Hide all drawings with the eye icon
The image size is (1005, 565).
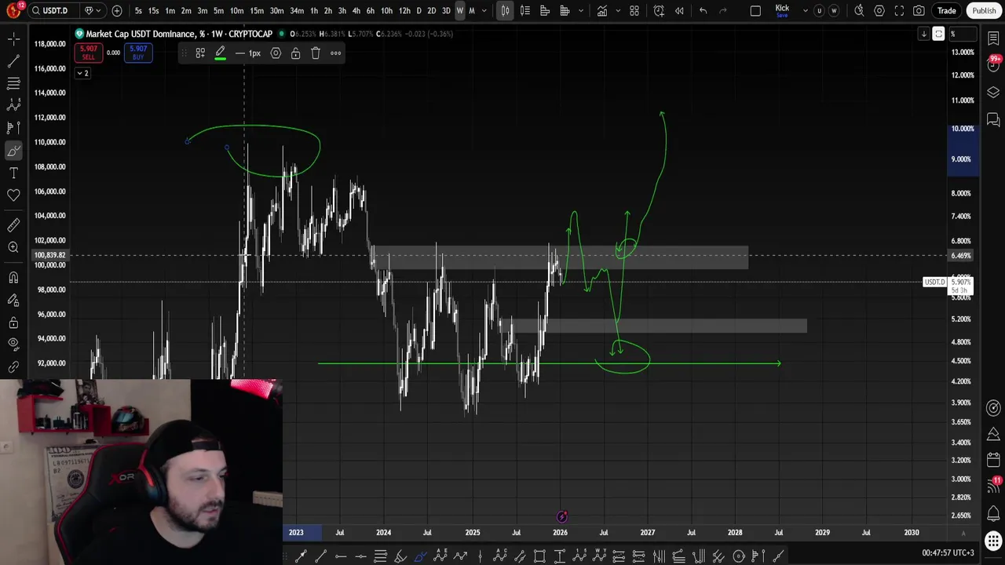[13, 344]
